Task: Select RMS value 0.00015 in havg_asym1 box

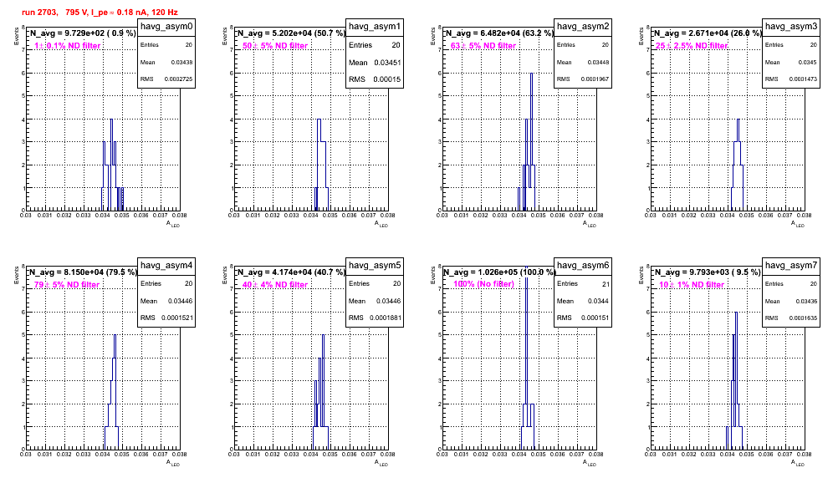Action: point(386,79)
